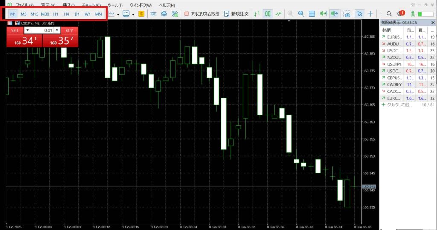This screenshot has width=437, height=230.
Task: Take chart screenshot with camera icon
Action: pos(347,14)
